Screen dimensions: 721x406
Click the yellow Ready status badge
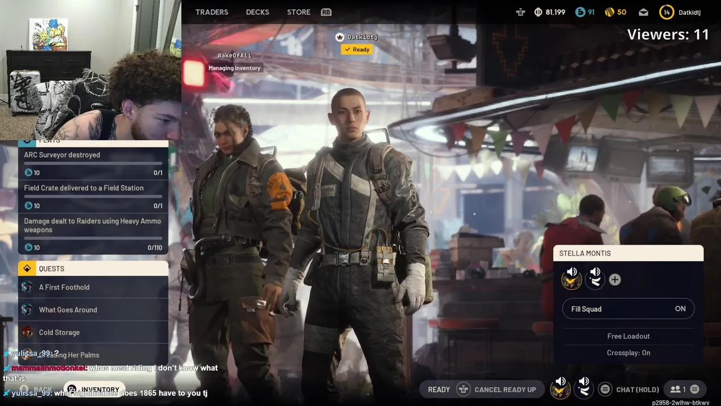pyautogui.click(x=357, y=50)
